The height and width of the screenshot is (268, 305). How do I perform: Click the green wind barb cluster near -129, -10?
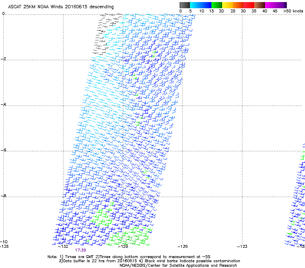click(129, 235)
